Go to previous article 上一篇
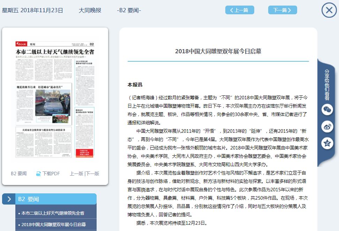339x231 pixels. tap(240, 10)
